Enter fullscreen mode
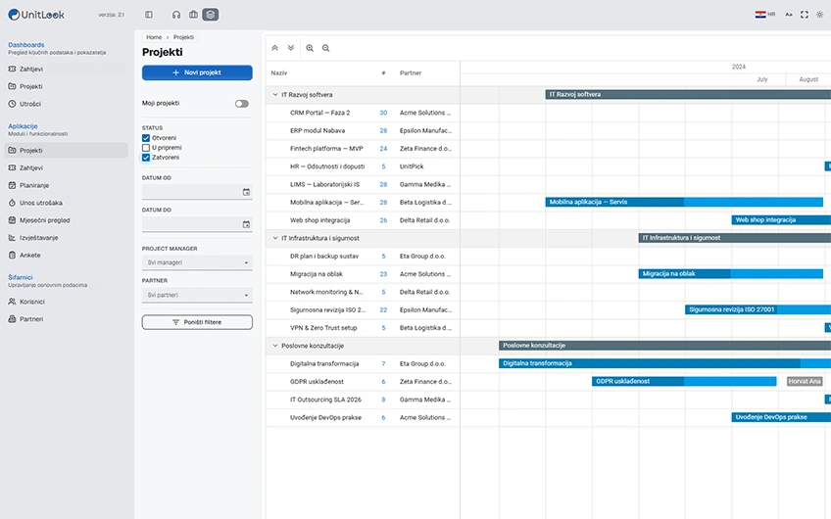The height and width of the screenshot is (519, 831). pyautogui.click(x=805, y=15)
